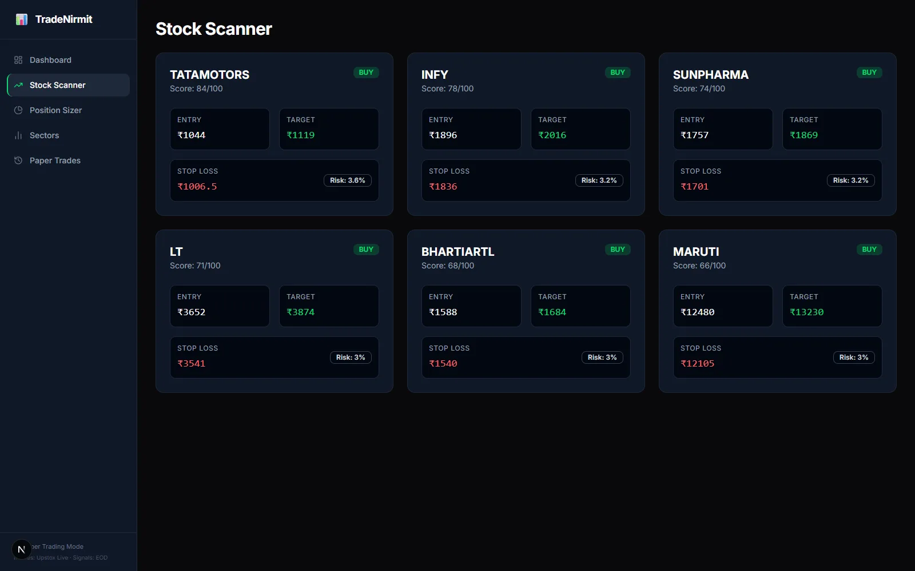Click MARUTI's Risk: 3% badge
This screenshot has height=571, width=915.
coord(854,357)
